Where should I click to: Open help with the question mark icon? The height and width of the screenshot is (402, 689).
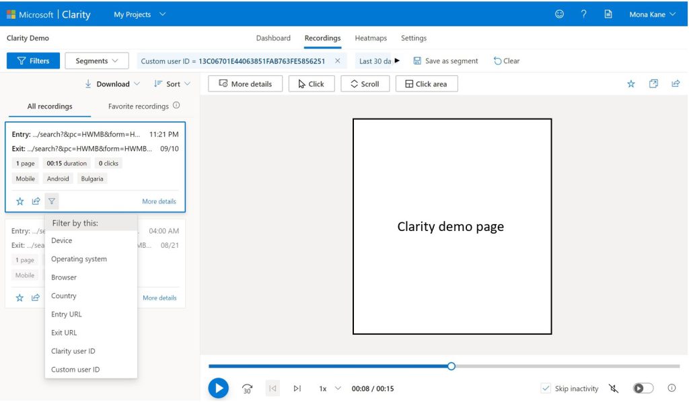tap(583, 13)
